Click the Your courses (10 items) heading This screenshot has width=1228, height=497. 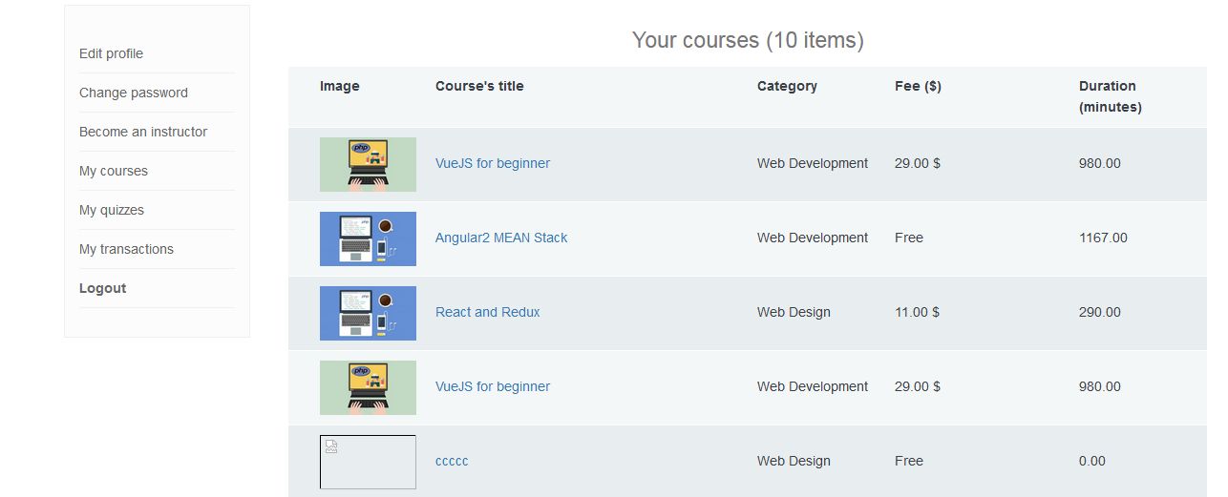click(x=748, y=40)
